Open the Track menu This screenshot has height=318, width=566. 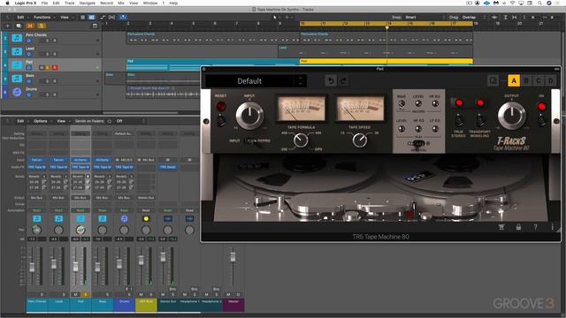click(x=69, y=3)
